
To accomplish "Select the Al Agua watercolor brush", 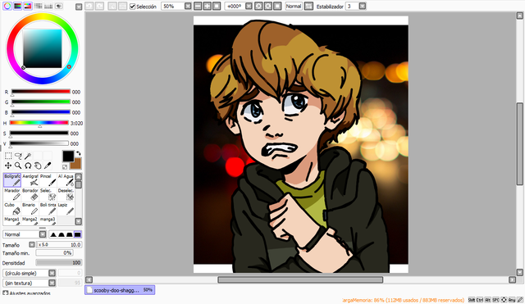I will tap(66, 180).
